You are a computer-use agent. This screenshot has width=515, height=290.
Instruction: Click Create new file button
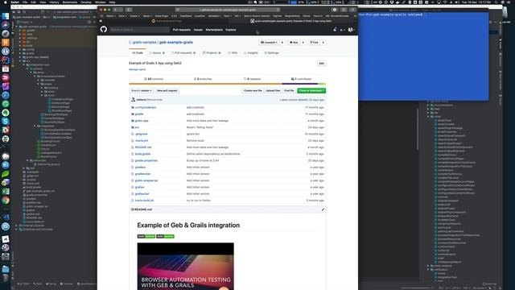coord(253,90)
